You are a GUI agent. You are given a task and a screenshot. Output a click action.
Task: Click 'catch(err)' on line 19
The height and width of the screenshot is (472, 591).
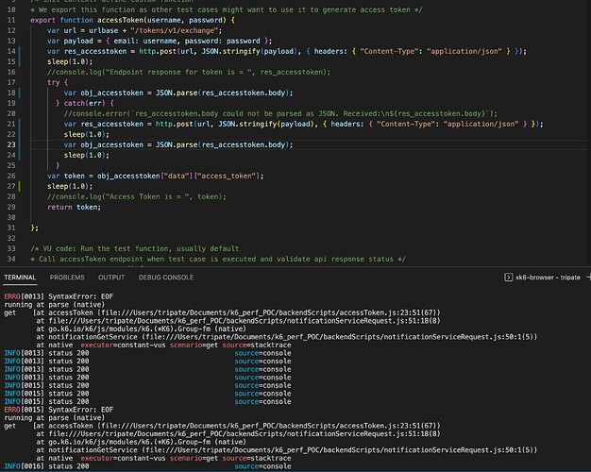tap(85, 103)
